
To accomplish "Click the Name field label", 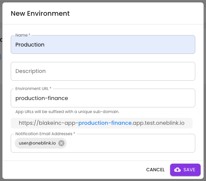I will tap(22, 35).
